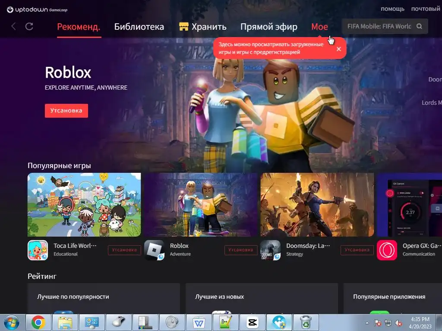Screen dimensions: 442x331
Task: Open the Хранить tab
Action: [x=209, y=27]
